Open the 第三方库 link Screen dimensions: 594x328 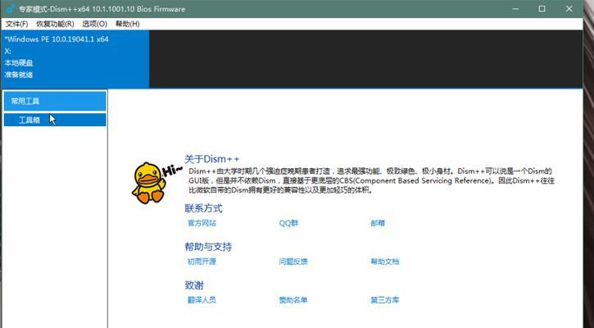tap(385, 300)
